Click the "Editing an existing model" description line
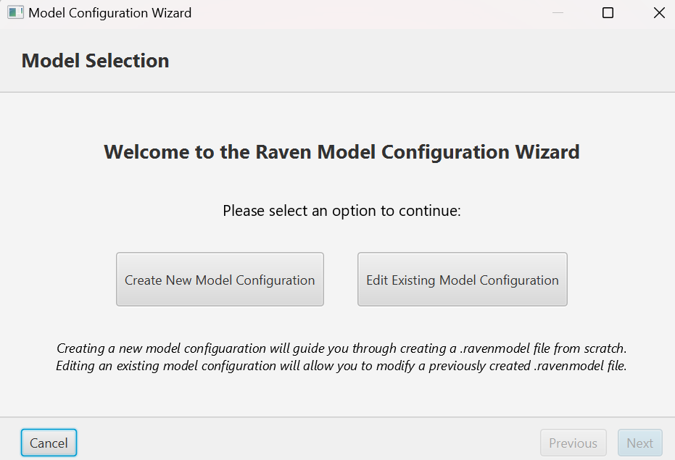This screenshot has width=675, height=460. pyautogui.click(x=341, y=366)
